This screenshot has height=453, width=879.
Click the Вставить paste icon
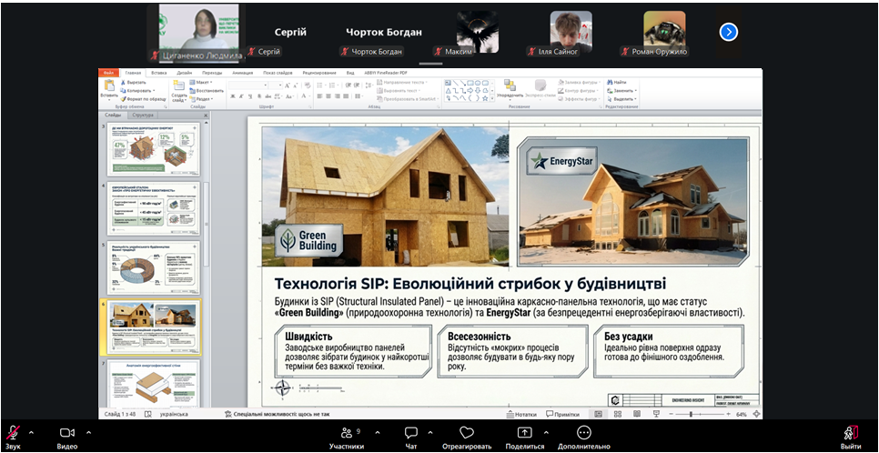[108, 86]
